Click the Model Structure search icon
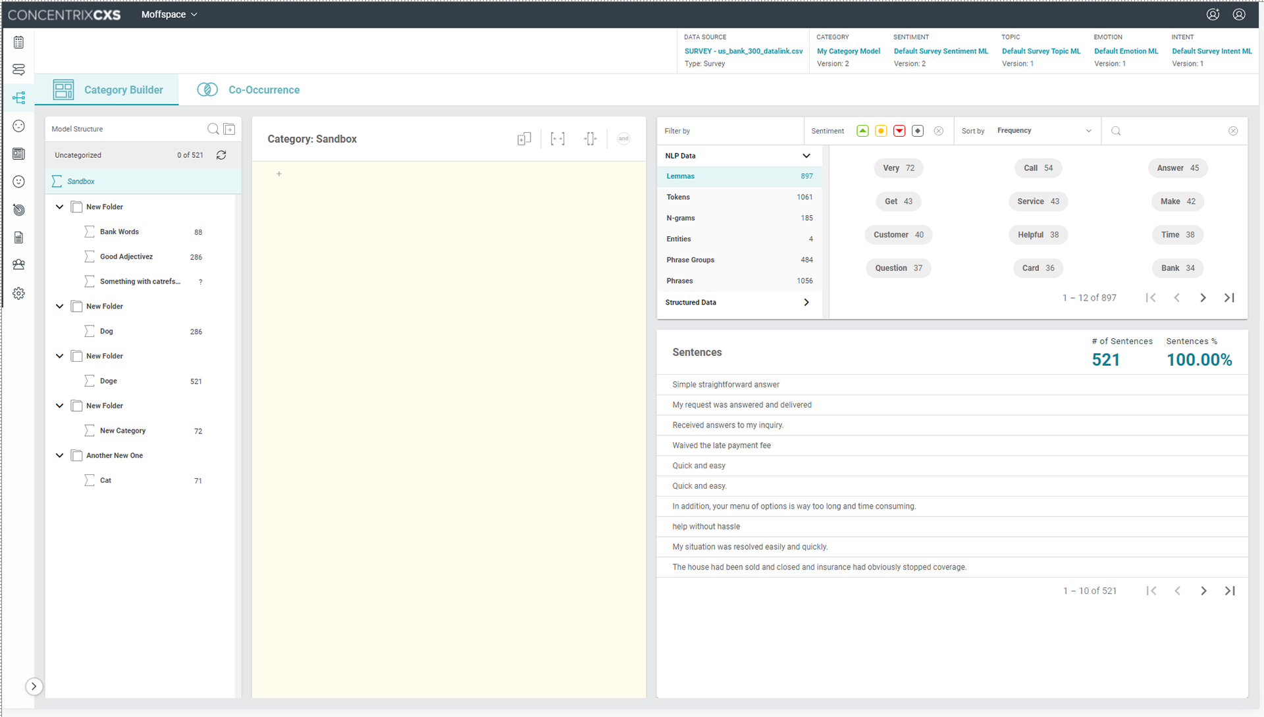The height and width of the screenshot is (717, 1264). pos(213,129)
